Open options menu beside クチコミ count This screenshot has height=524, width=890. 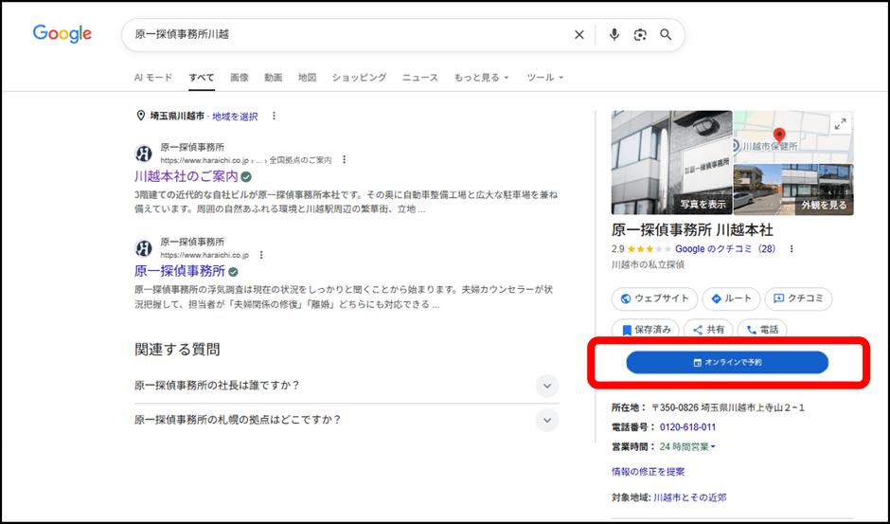pos(792,249)
